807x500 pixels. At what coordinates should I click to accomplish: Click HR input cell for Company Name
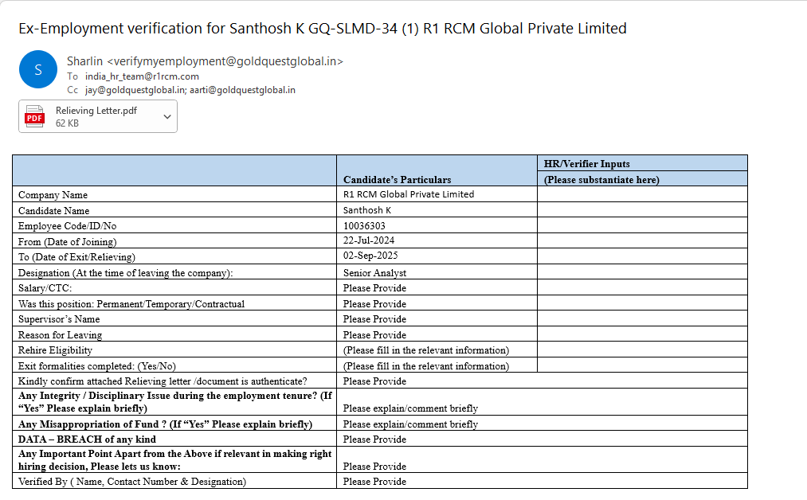click(x=642, y=194)
